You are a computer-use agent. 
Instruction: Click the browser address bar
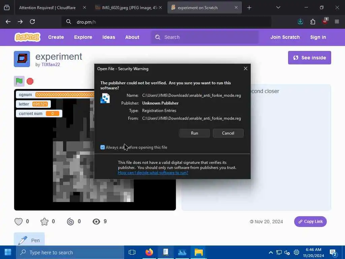click(x=166, y=22)
